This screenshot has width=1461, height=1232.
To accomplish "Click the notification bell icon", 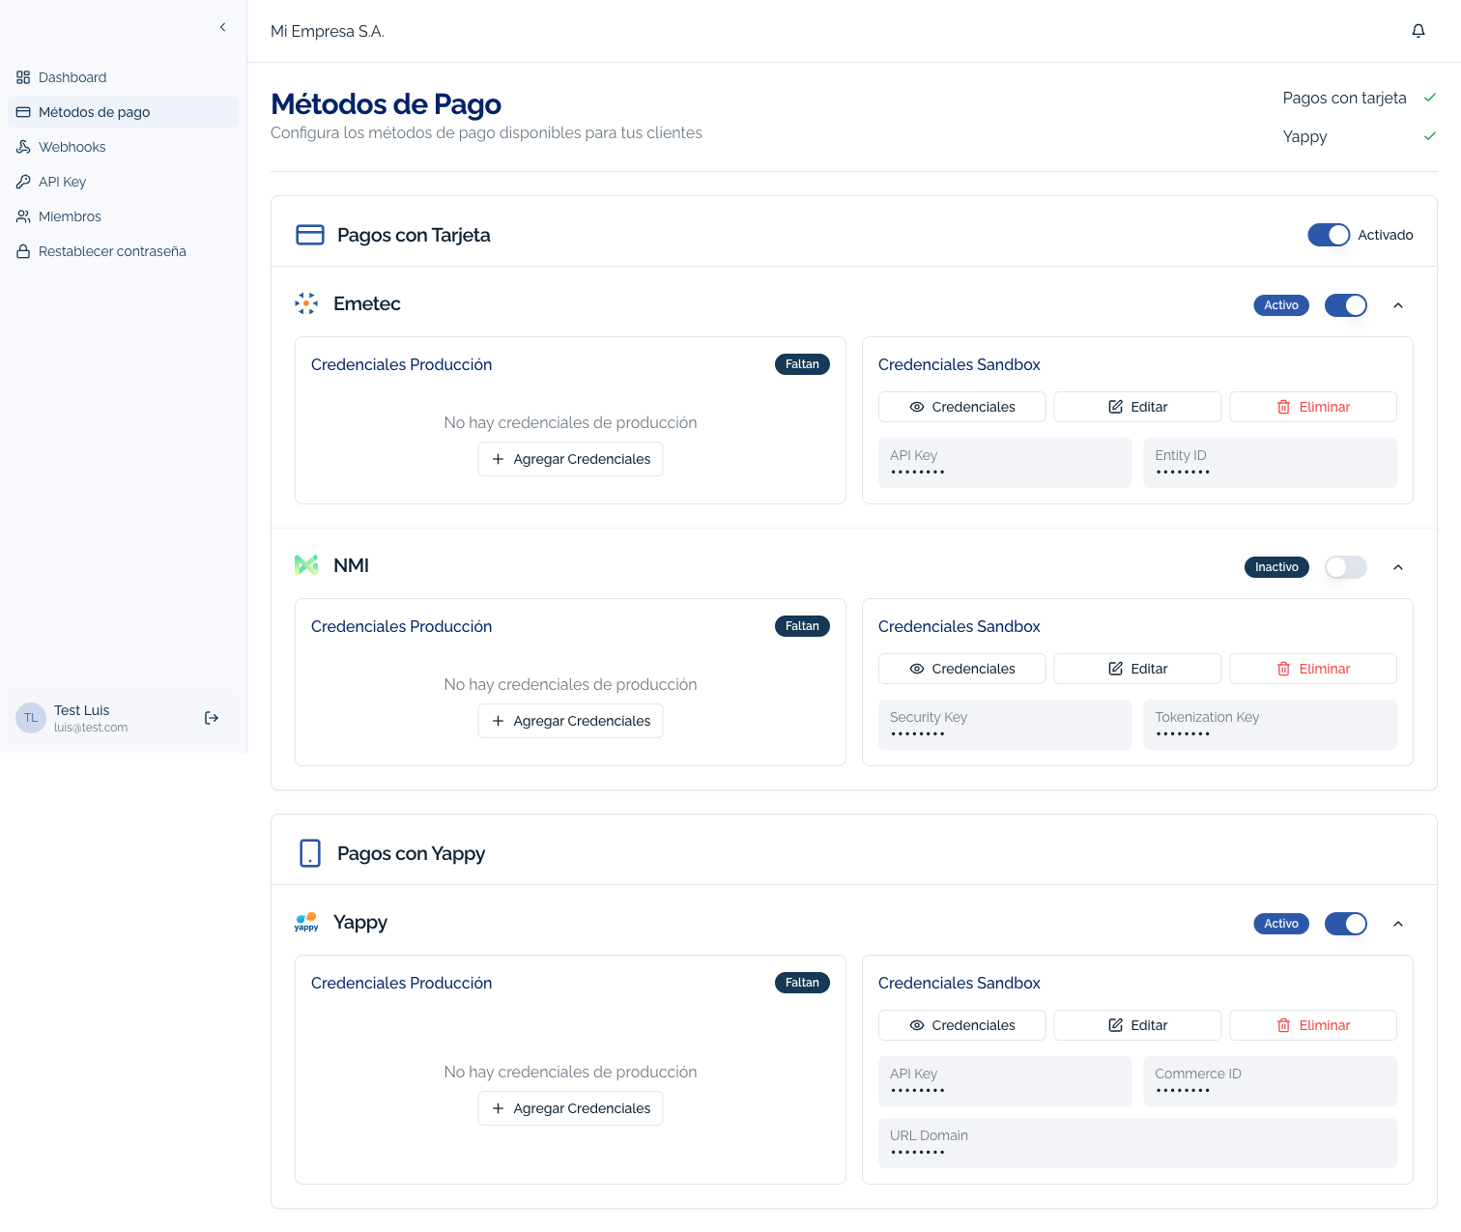I will point(1418,30).
